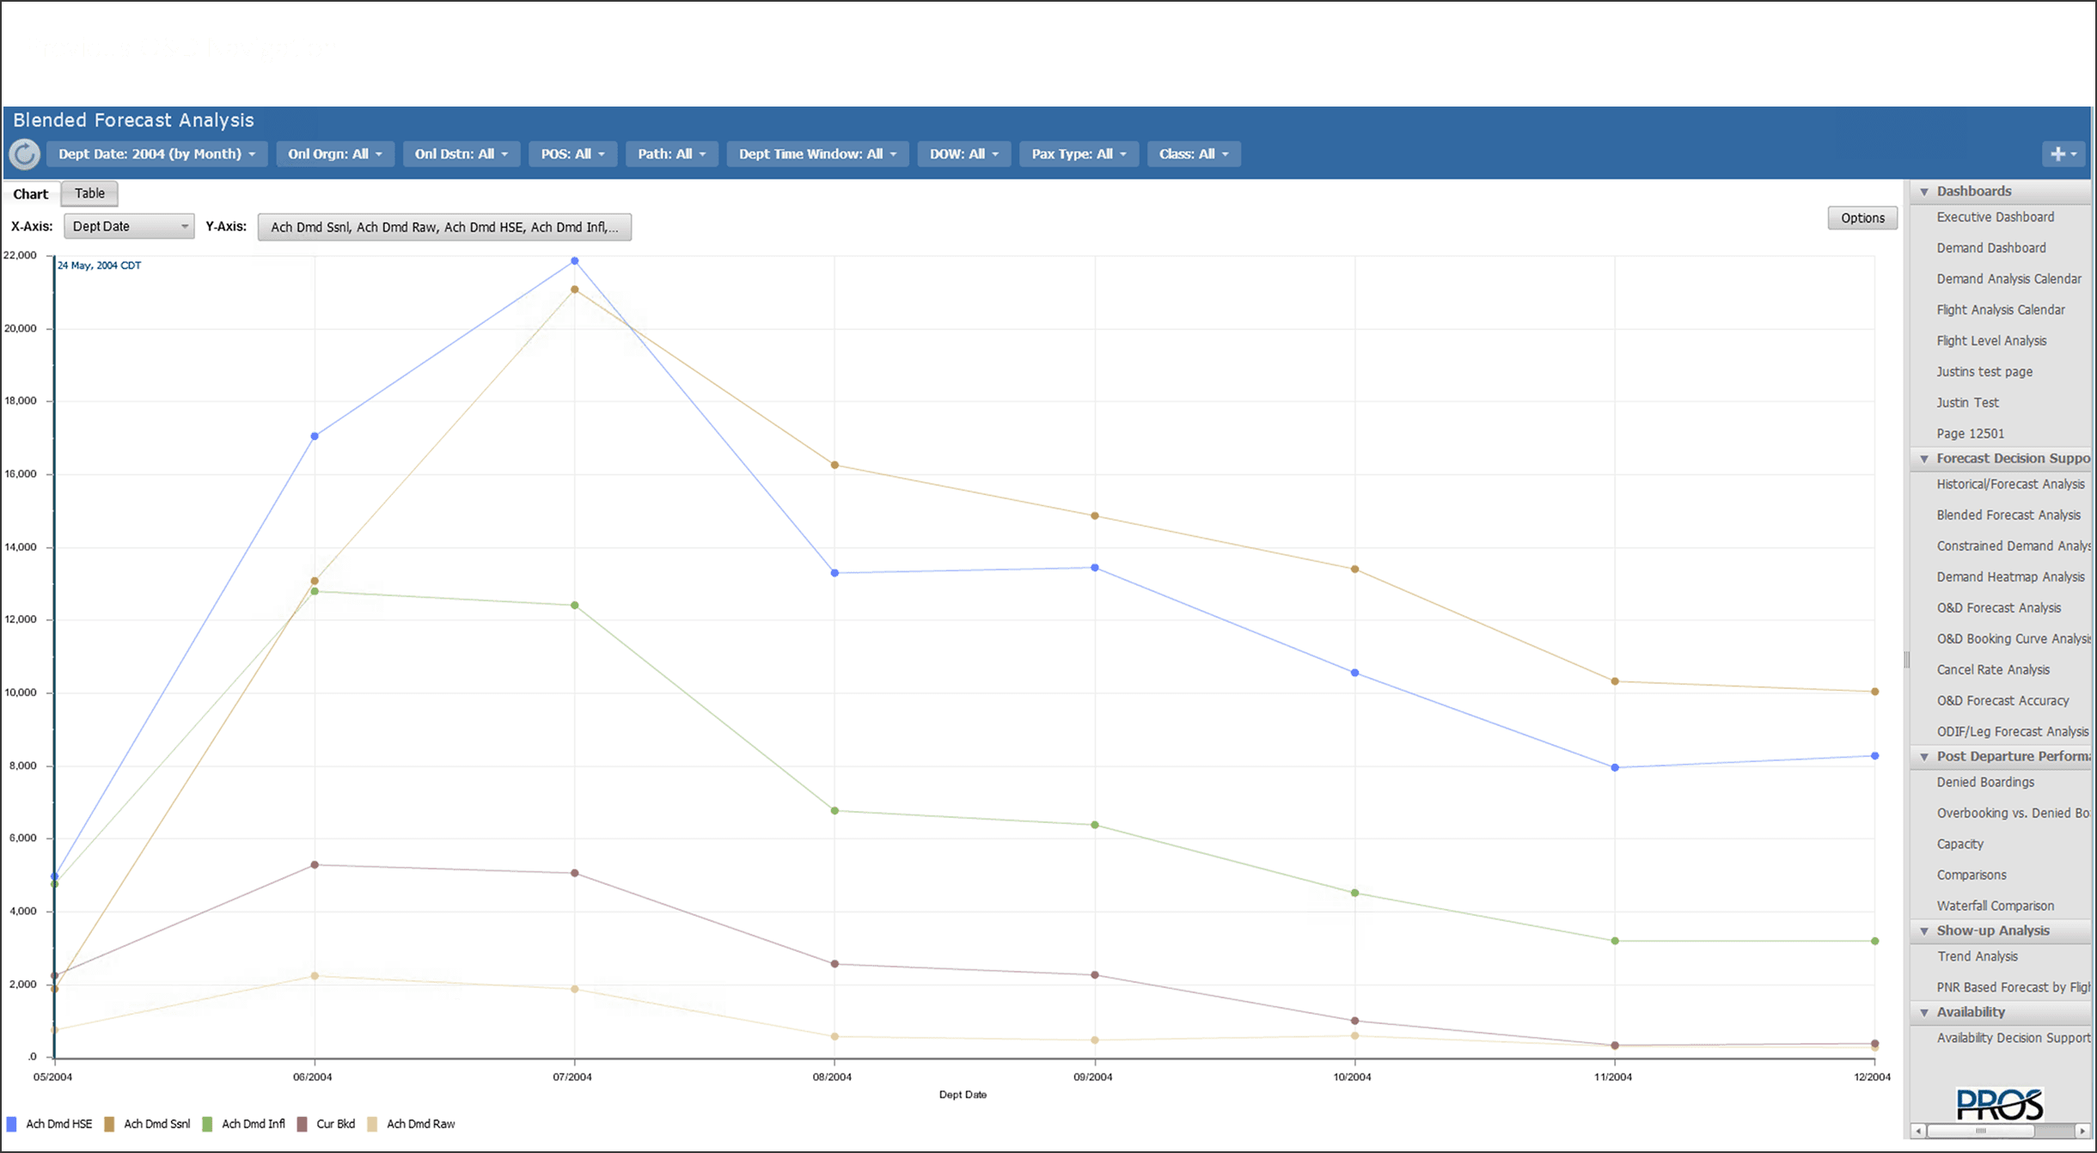Click the PROS logo

1999,1104
